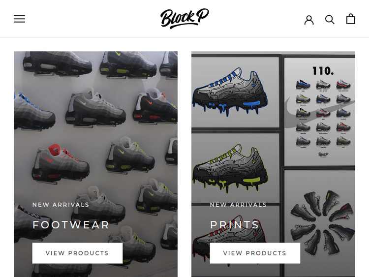Click the sneaker with white swoosh on wall
Screen dimensions: 369x277
[95, 107]
